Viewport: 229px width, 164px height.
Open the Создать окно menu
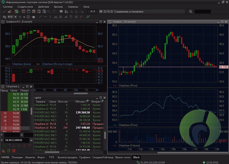25,7
